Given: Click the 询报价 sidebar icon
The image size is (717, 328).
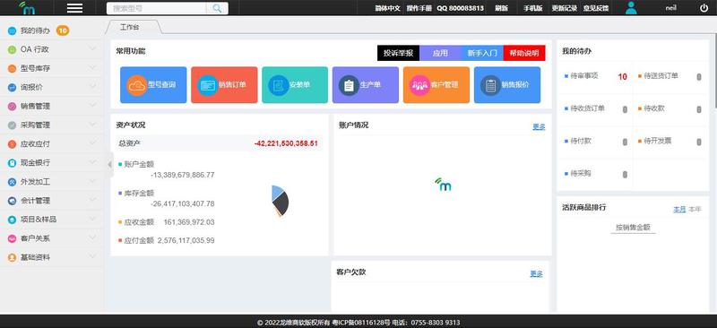Looking at the screenshot, I should click(12, 87).
